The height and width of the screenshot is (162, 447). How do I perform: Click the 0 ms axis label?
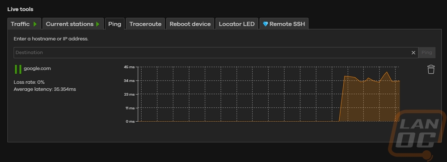(x=130, y=122)
